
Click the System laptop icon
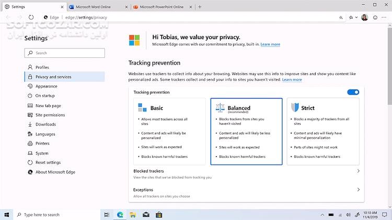tap(30, 153)
